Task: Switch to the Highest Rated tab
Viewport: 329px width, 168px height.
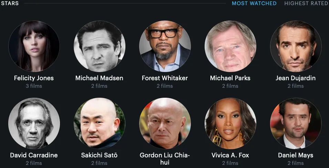Action: (307, 3)
